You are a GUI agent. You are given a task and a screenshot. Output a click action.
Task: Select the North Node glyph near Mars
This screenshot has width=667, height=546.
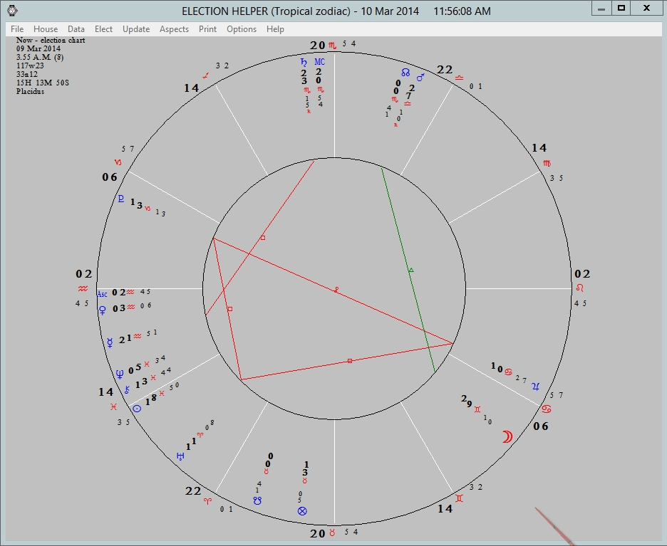[405, 73]
